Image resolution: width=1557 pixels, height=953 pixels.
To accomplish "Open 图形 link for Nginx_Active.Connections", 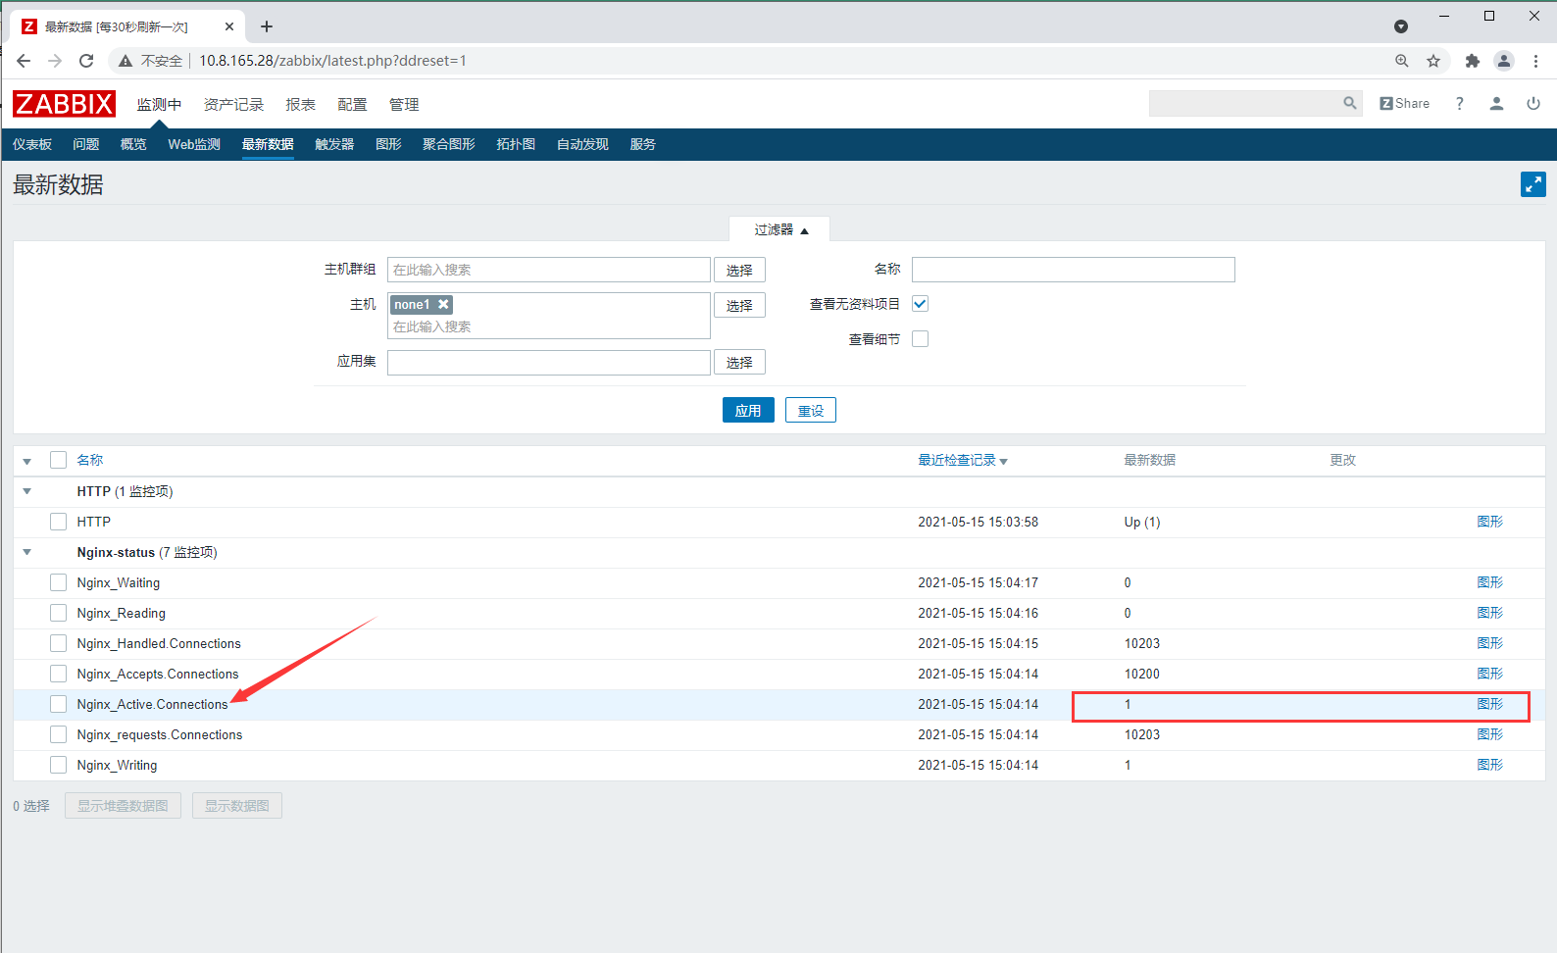I will click(1489, 704).
